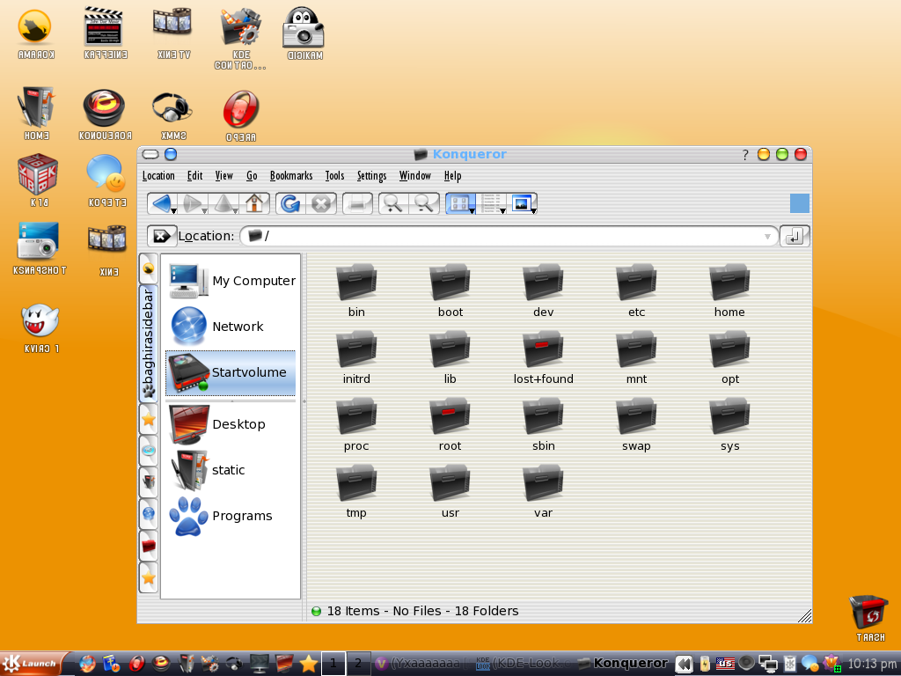The height and width of the screenshot is (676, 901).
Task: Open the Edit menu
Action: [194, 176]
